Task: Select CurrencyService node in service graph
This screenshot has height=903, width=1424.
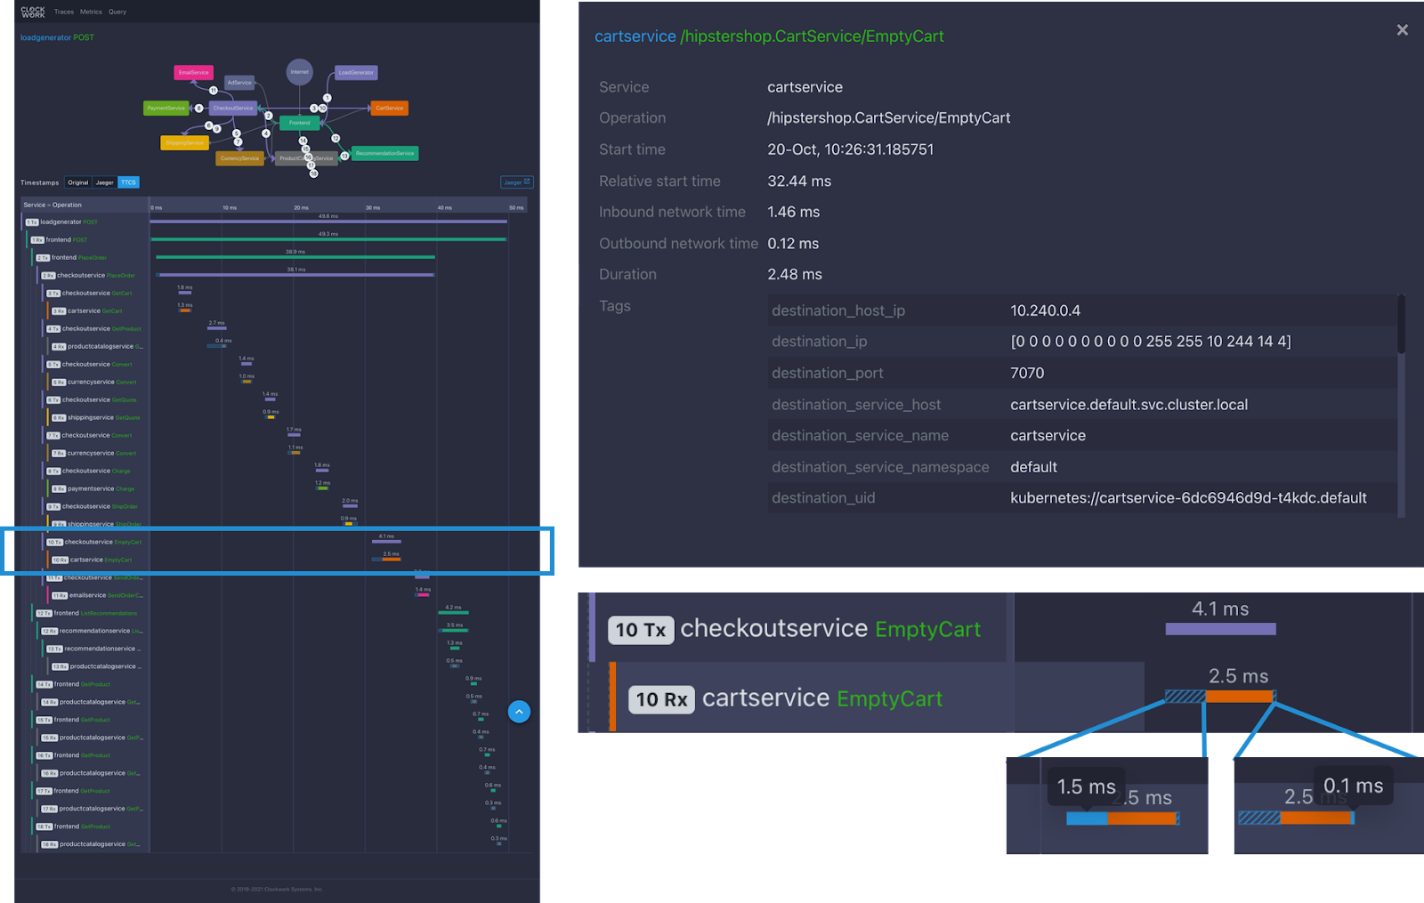Action: [239, 158]
